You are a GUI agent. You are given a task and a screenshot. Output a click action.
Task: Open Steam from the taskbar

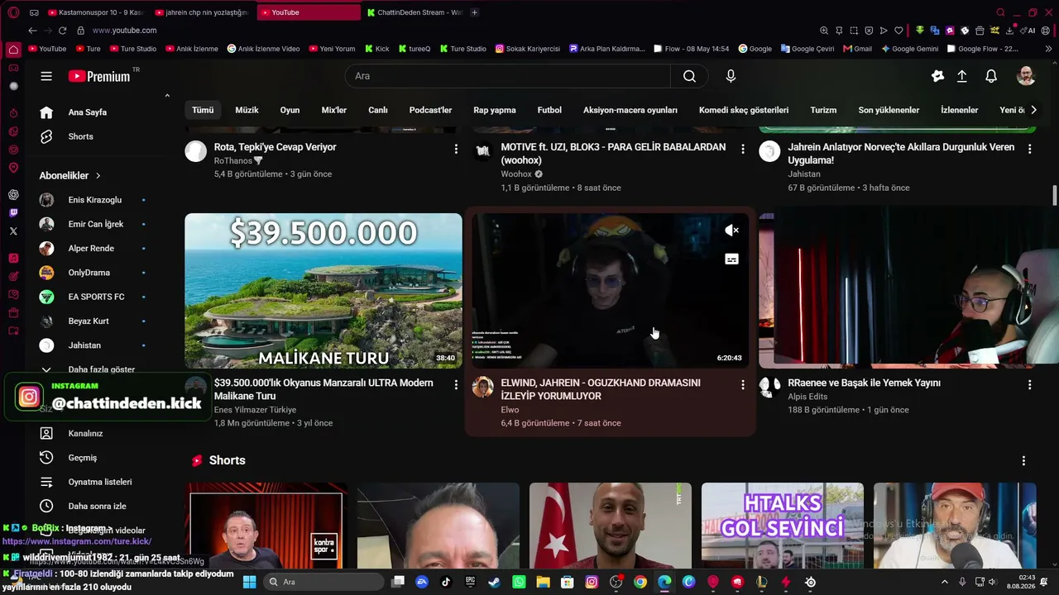click(x=494, y=582)
